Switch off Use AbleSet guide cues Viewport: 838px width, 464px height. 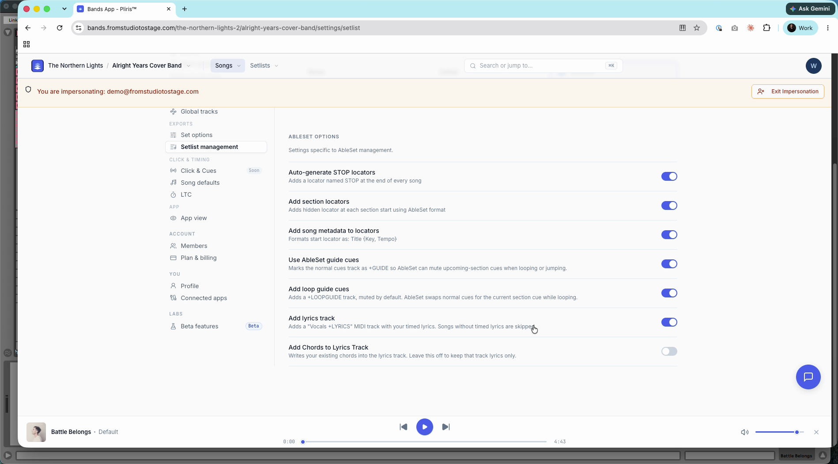tap(669, 264)
